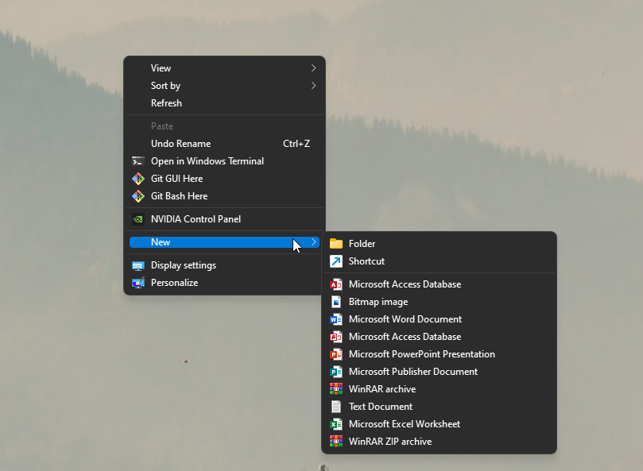This screenshot has height=471, width=643.
Task: Open NVIDIA Control Panel via its green icon
Action: [138, 219]
